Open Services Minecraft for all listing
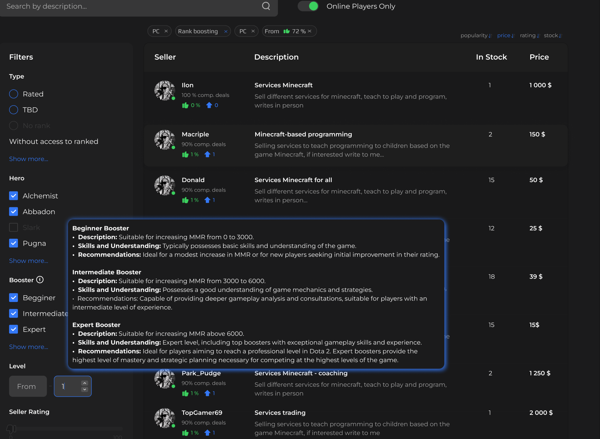Viewport: 600px width, 439px height. click(x=293, y=180)
